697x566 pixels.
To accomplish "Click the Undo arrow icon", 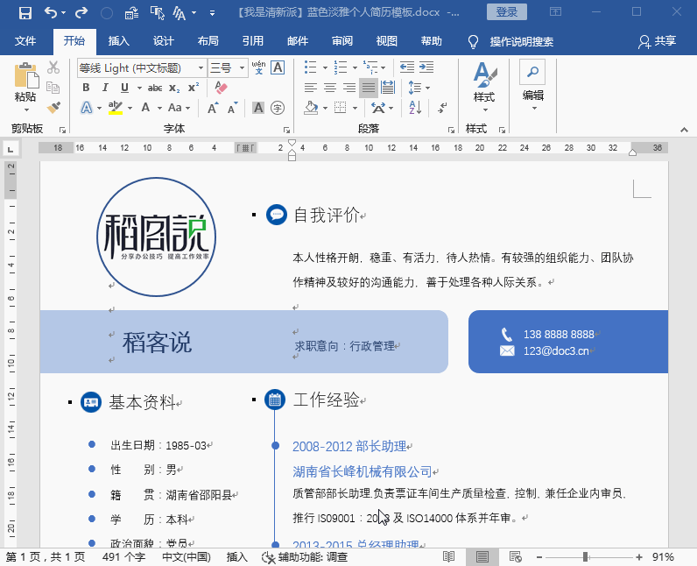I will [51, 13].
